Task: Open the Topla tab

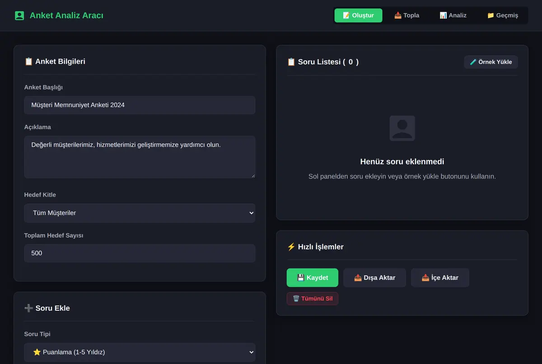Action: (406, 15)
